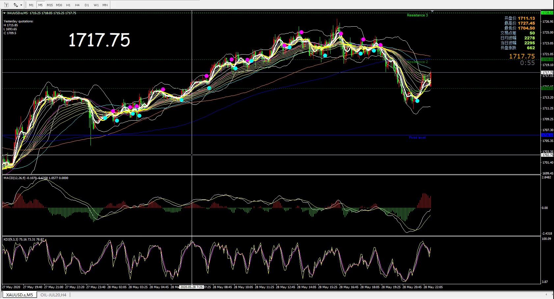Click the 1702.75 crosshair price tag
The image size is (554, 299).
(547, 155)
